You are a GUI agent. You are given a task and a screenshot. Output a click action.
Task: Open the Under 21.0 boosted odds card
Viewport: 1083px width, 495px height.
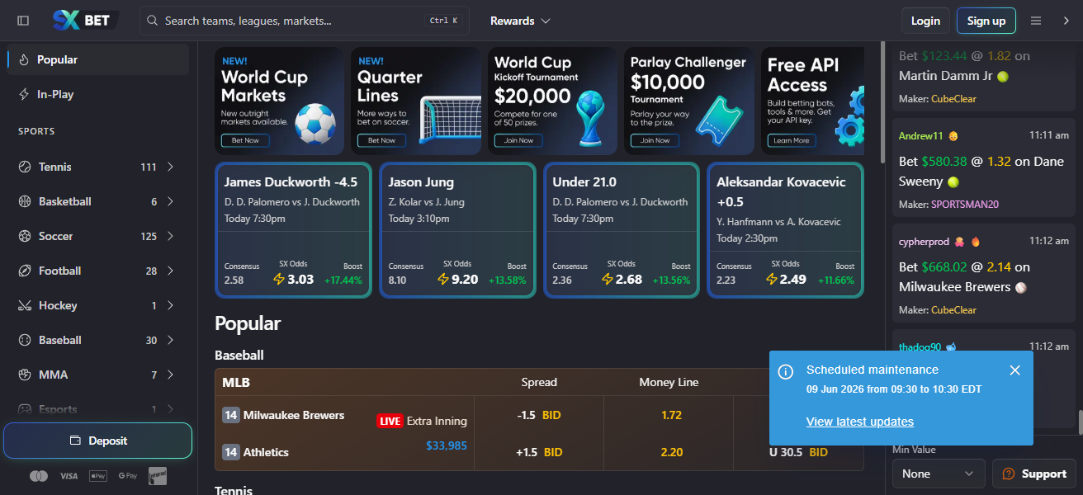(x=621, y=230)
